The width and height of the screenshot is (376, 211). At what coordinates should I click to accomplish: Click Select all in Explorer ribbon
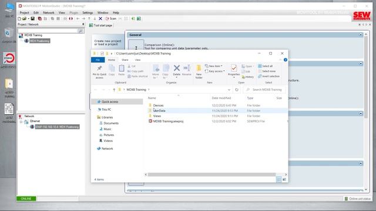pos(265,66)
